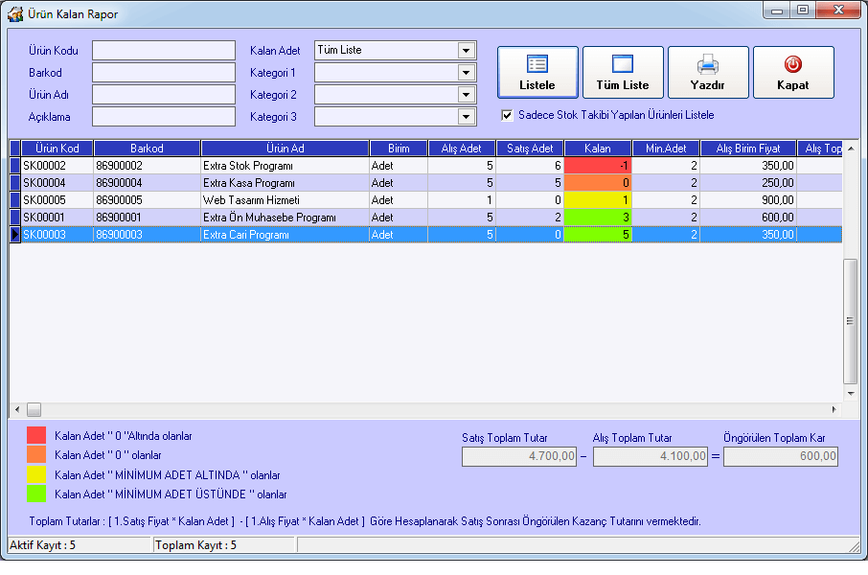Click the Toplam Kayıt : 5 status text
868x575 pixels.
point(196,545)
